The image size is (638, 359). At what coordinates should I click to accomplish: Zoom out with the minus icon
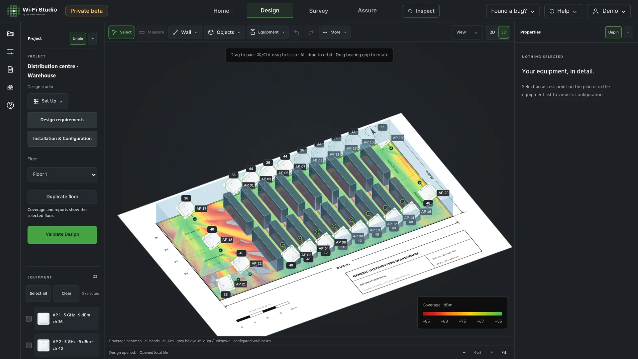point(464,352)
